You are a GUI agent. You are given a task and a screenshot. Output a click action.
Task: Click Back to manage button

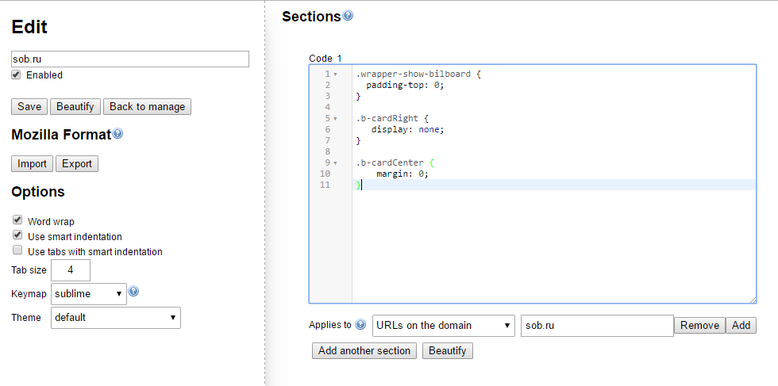(147, 107)
